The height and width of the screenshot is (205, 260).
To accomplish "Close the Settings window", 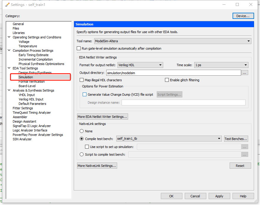I will point(251,4).
